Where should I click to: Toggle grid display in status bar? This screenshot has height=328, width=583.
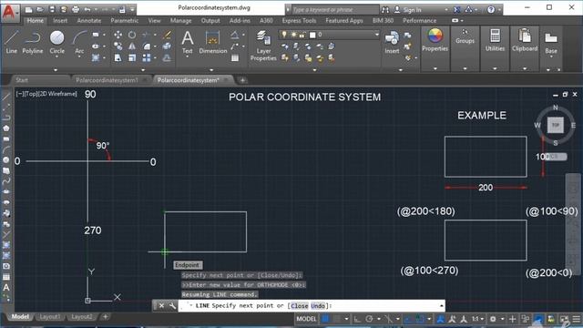coord(325,319)
